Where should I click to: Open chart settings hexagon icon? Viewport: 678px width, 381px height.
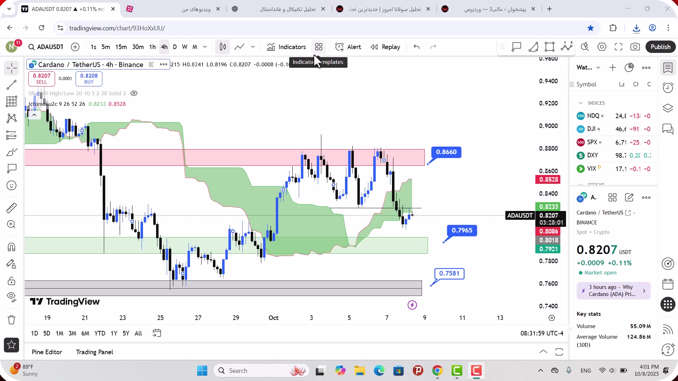(602, 47)
